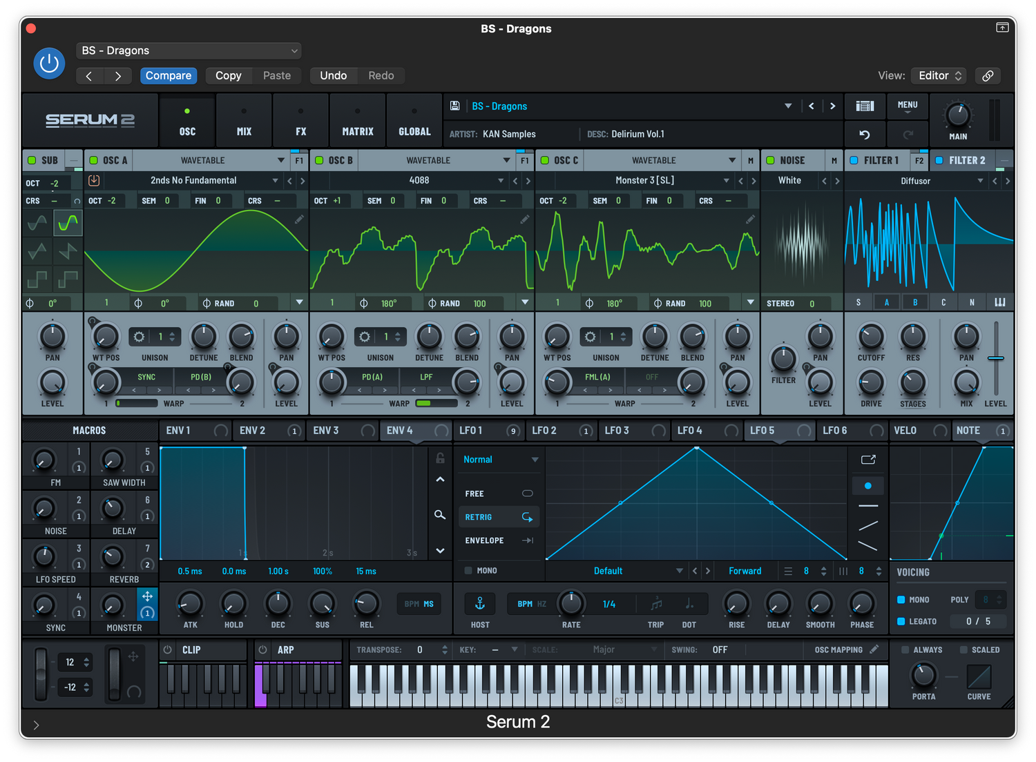
Task: Select the square sub waveform shape
Action: click(37, 280)
